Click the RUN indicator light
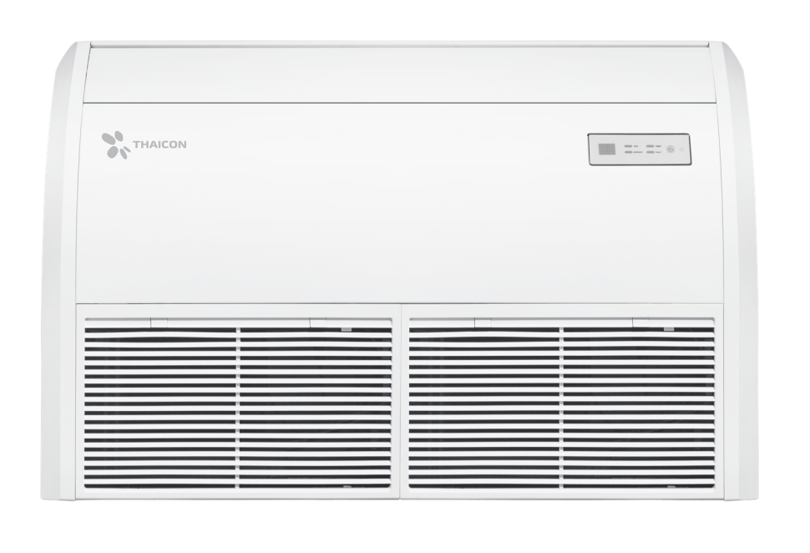The width and height of the screenshot is (810, 553). pyautogui.click(x=628, y=145)
